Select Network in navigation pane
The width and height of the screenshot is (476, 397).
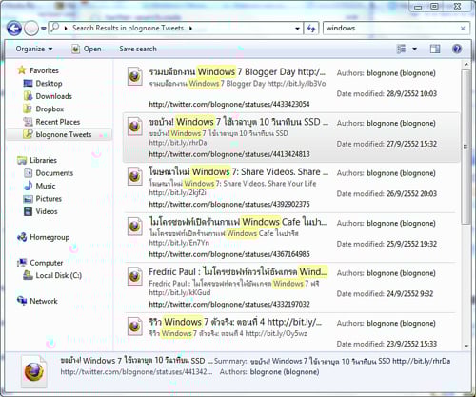point(44,301)
